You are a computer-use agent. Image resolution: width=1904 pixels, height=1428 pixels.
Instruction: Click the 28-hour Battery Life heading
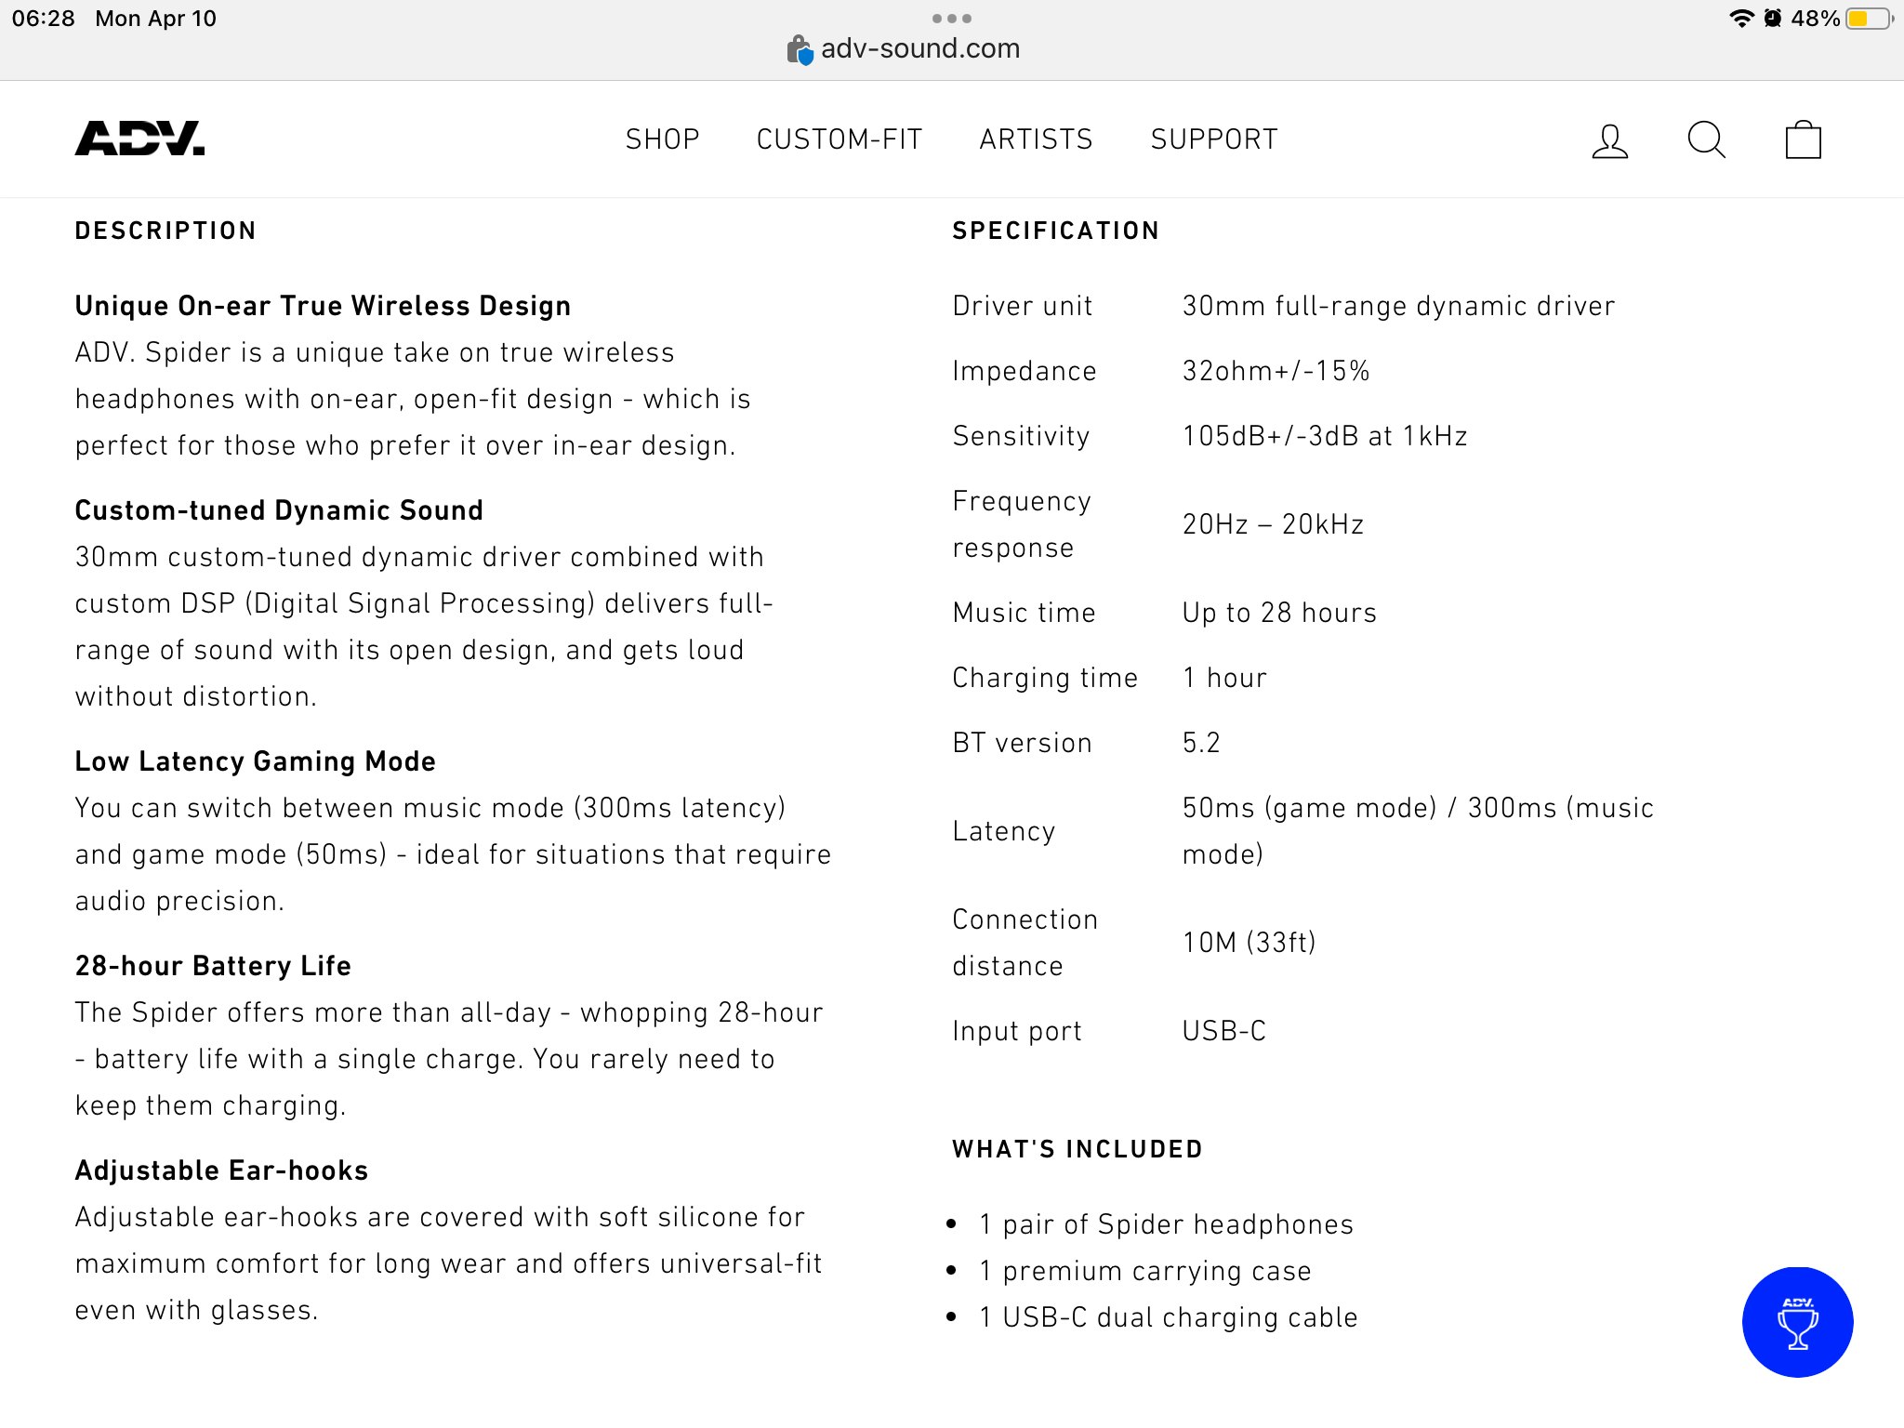click(x=213, y=966)
